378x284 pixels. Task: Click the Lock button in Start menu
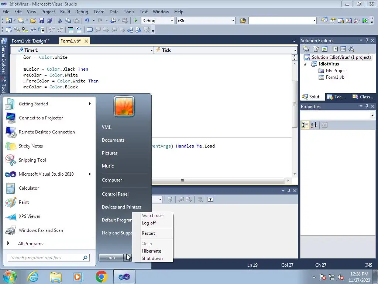(x=111, y=258)
